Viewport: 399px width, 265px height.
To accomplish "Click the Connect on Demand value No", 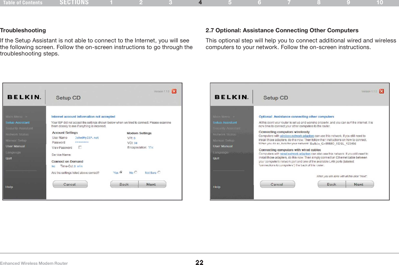I will coord(53,166).
